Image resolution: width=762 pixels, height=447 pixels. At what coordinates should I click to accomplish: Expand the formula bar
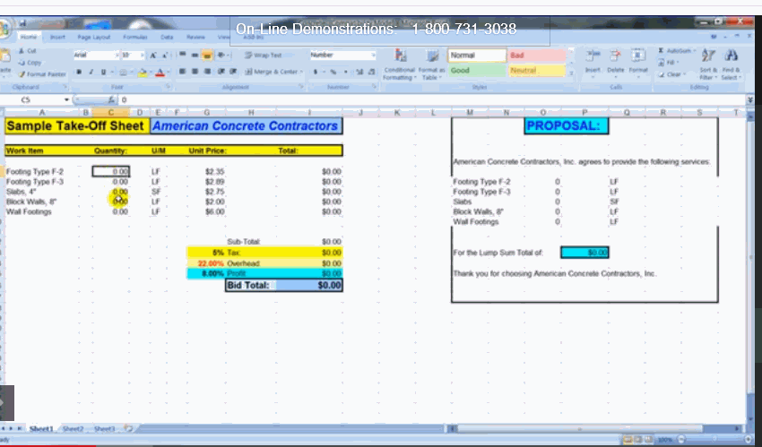749,99
